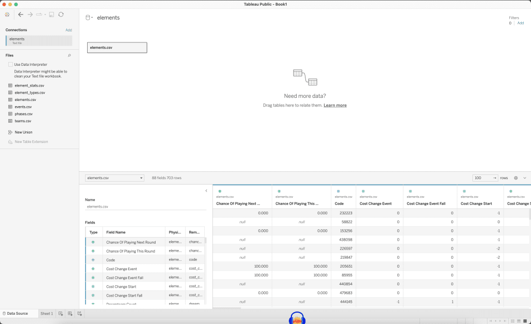Image resolution: width=531 pixels, height=324 pixels.
Task: Collapse the metadata pane chevron
Action: click(x=206, y=191)
